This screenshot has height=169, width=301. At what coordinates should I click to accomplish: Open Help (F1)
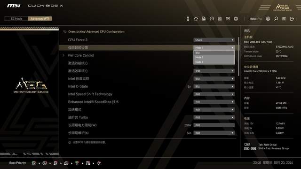click(x=255, y=19)
